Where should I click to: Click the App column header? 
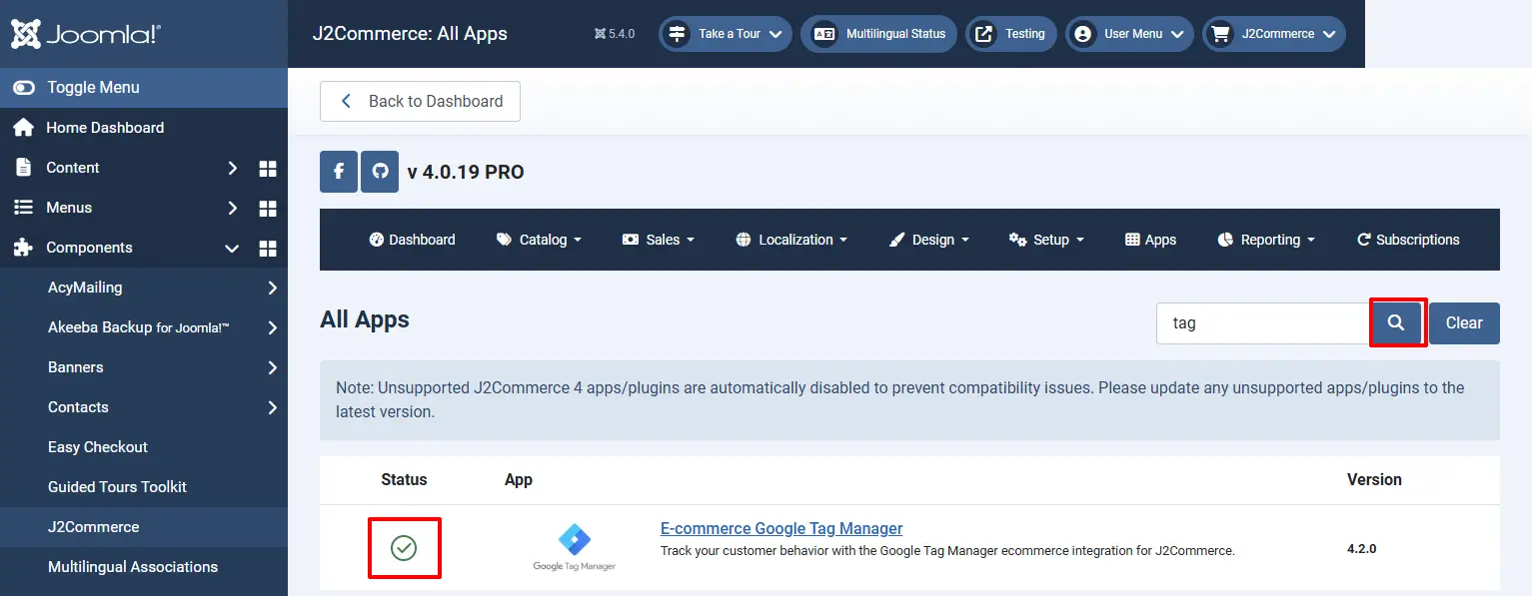click(519, 479)
